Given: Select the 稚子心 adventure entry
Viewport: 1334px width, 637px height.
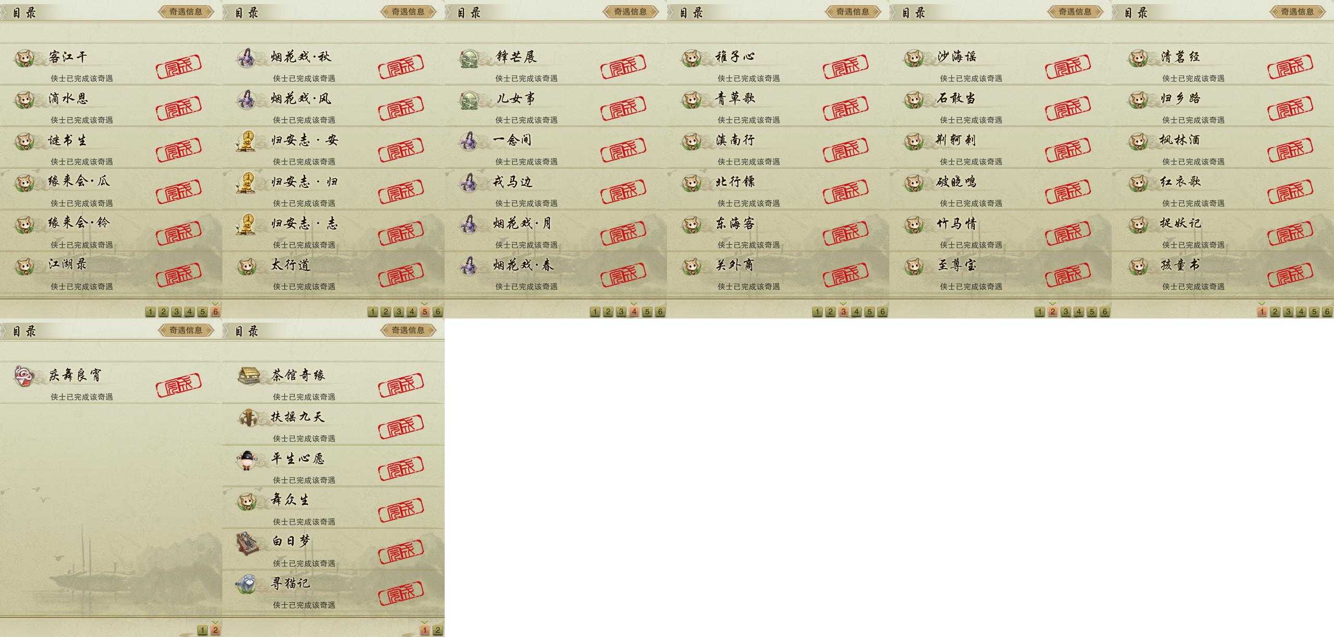Looking at the screenshot, I should [x=778, y=64].
